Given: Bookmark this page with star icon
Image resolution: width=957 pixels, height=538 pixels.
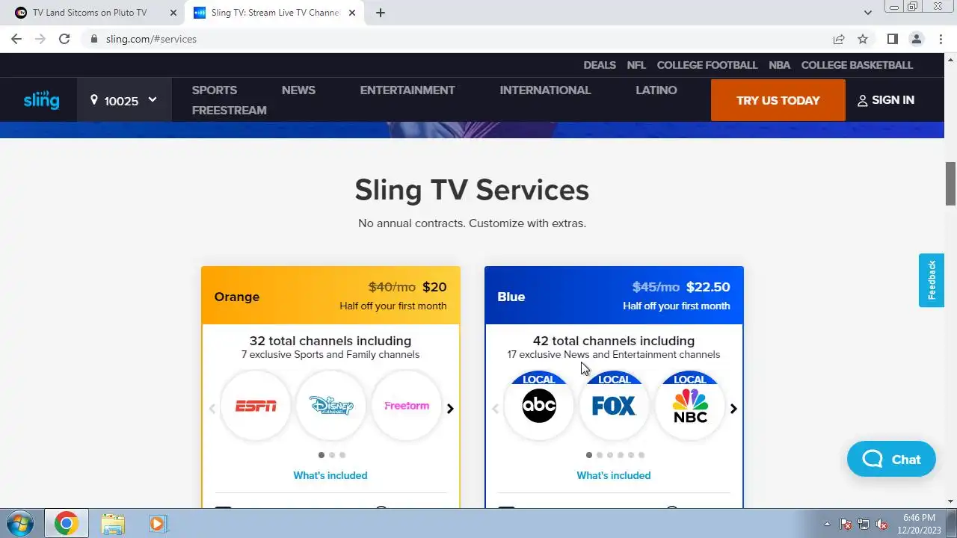Looking at the screenshot, I should tap(863, 39).
